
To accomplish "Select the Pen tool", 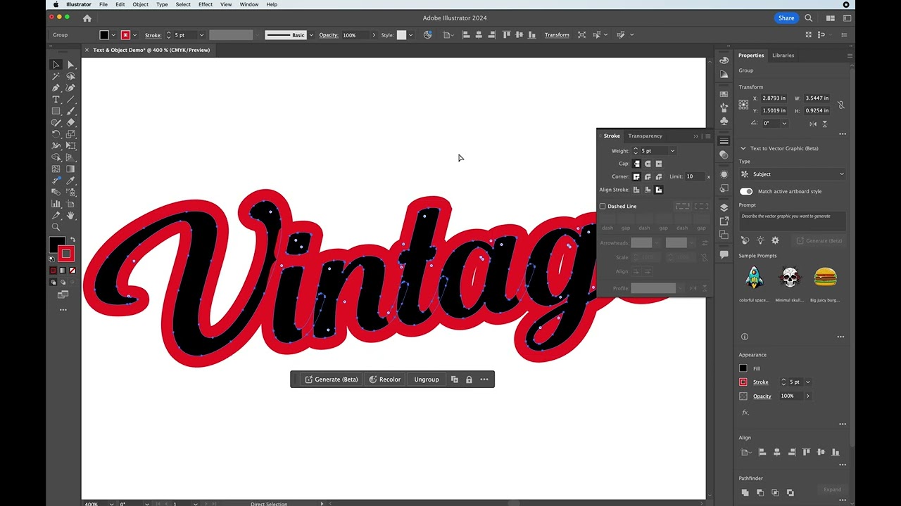I will [x=56, y=88].
